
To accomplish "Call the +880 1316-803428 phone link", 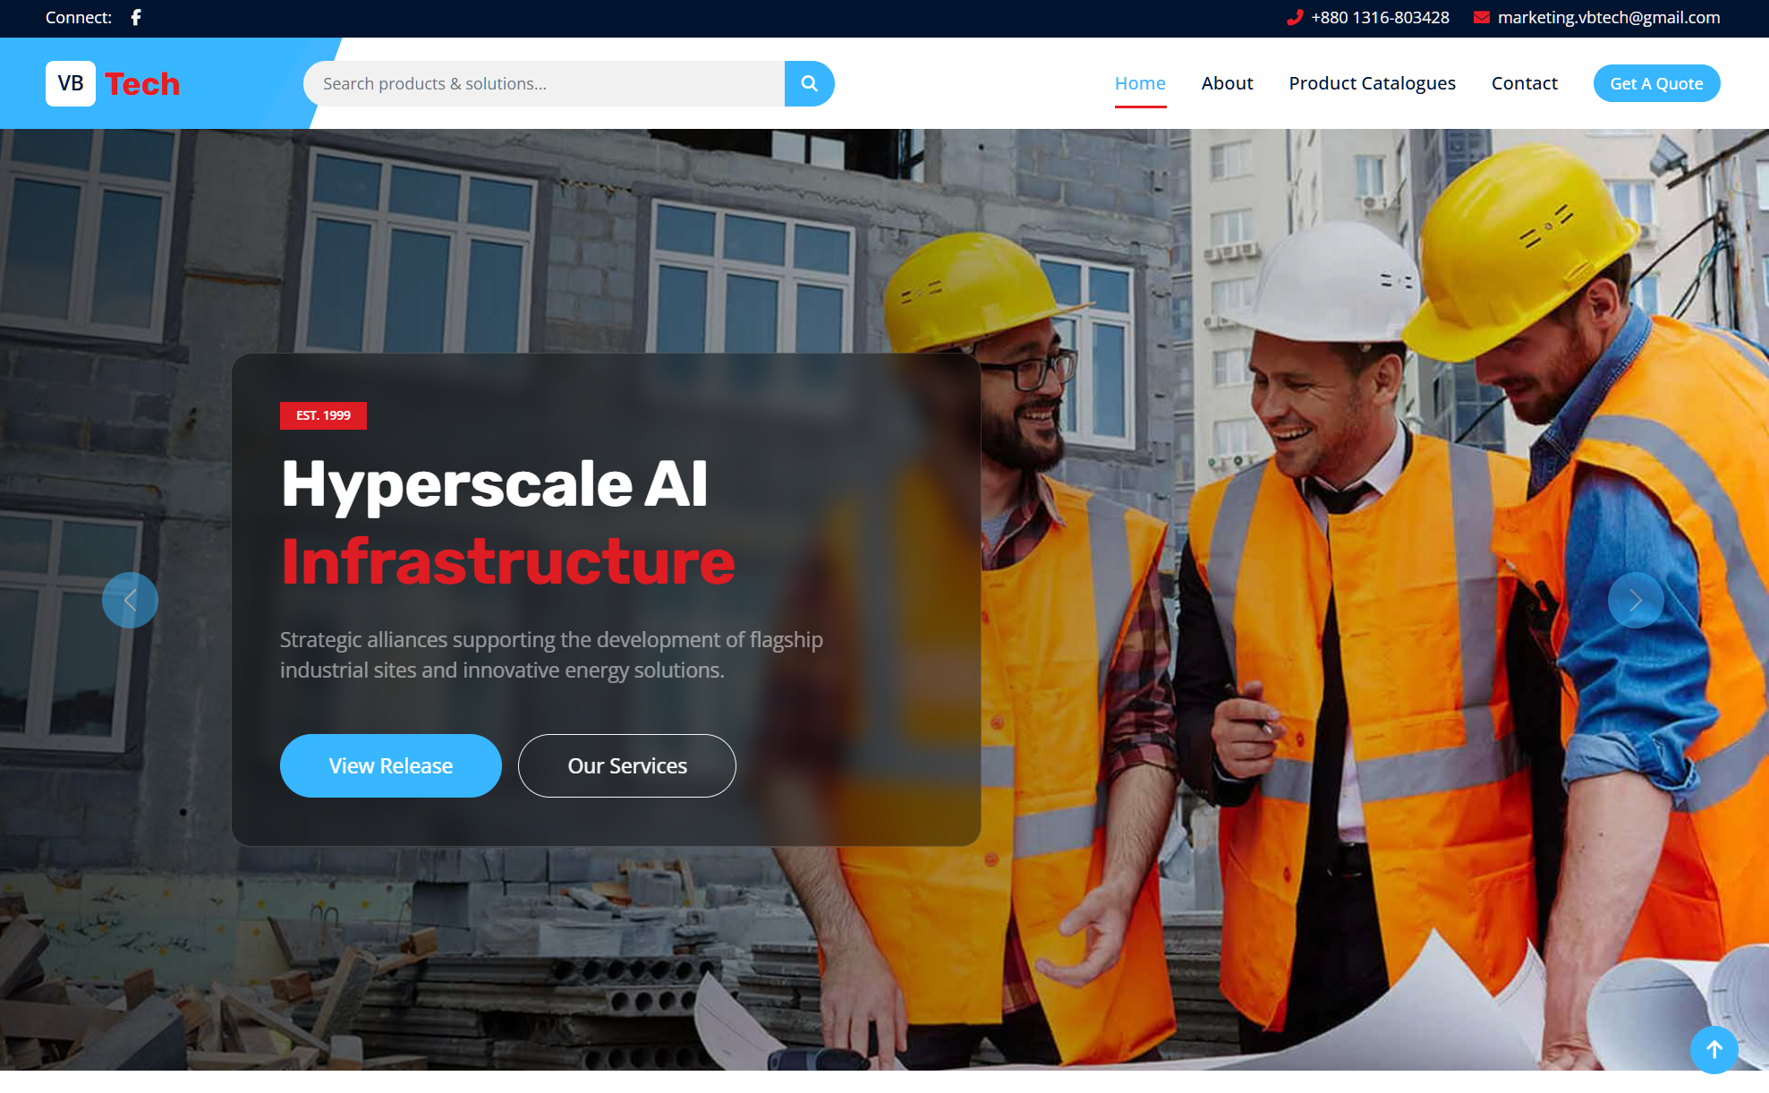I will (1380, 17).
